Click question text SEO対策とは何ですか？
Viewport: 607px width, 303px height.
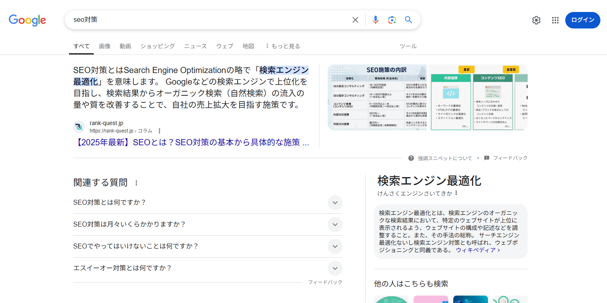click(x=109, y=202)
